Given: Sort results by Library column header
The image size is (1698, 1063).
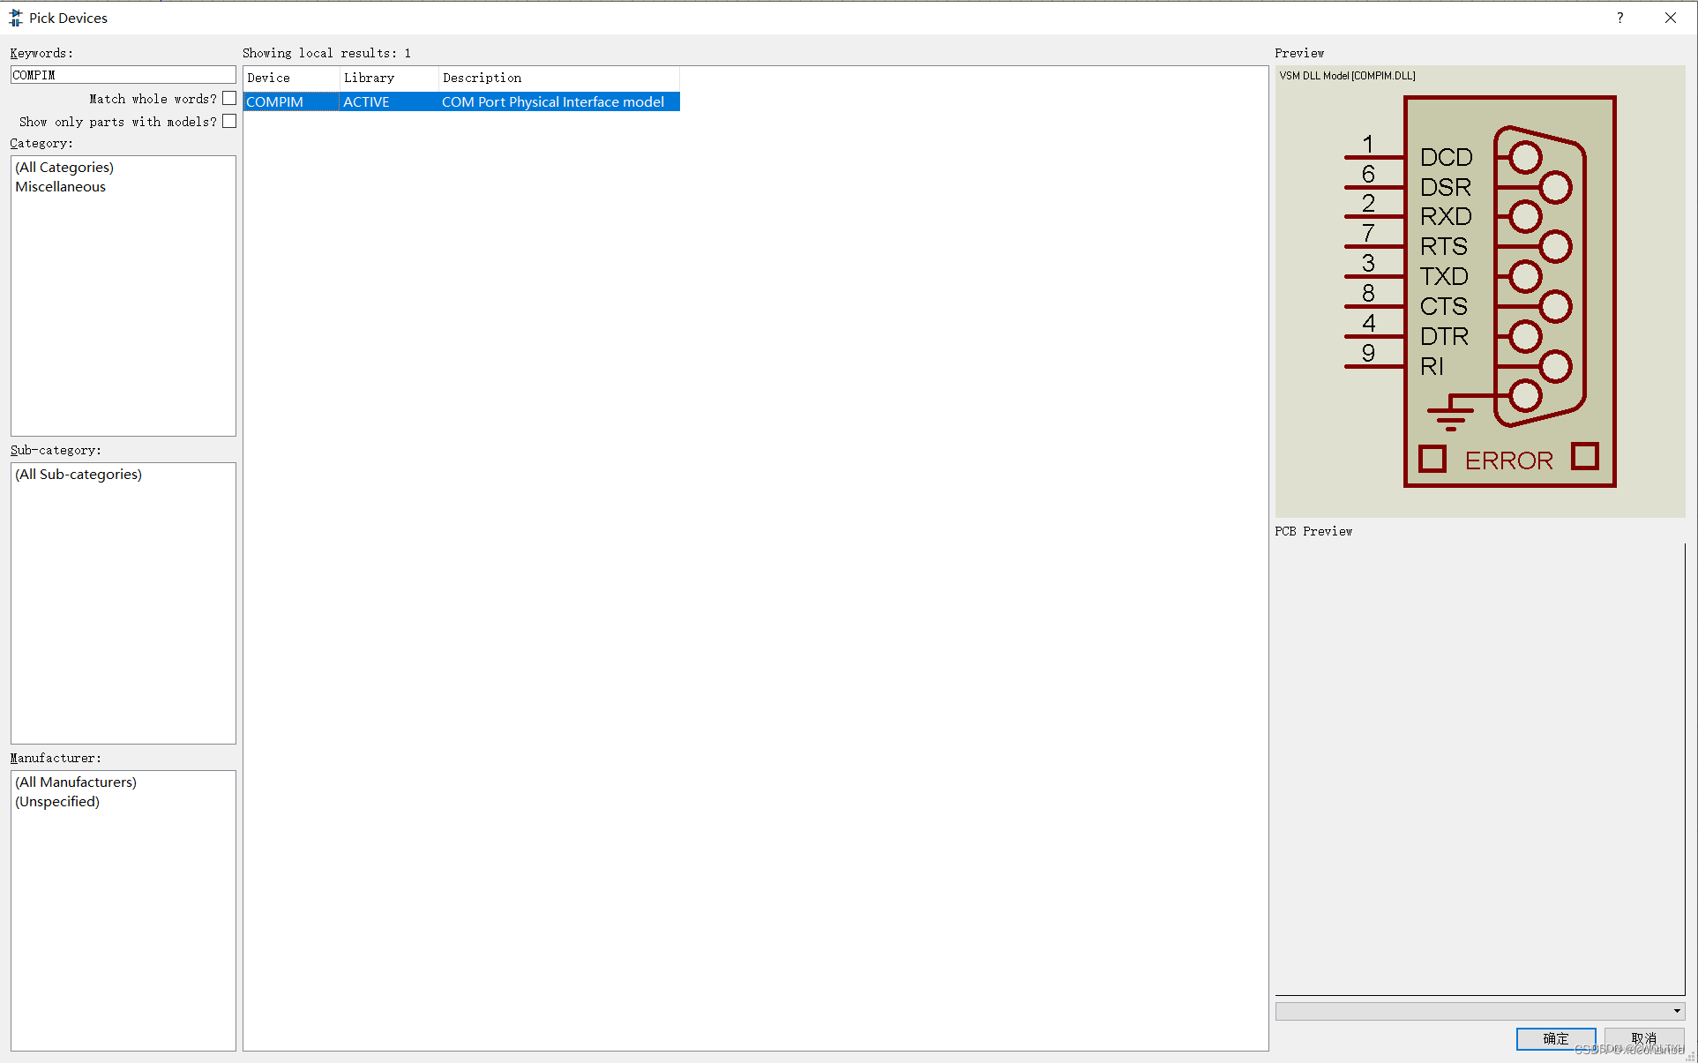Looking at the screenshot, I should tap(389, 78).
